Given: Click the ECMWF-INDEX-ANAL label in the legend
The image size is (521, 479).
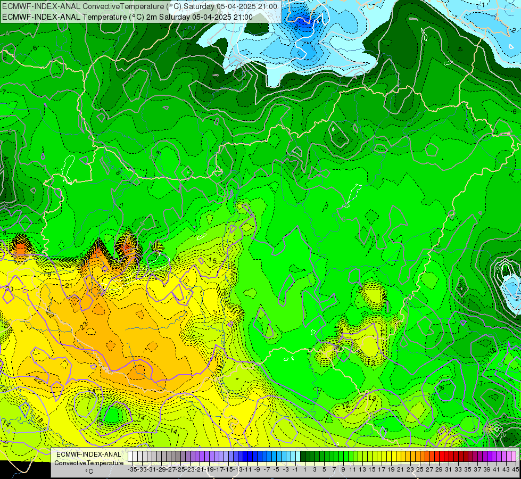Looking at the screenshot, I should pos(89,455).
